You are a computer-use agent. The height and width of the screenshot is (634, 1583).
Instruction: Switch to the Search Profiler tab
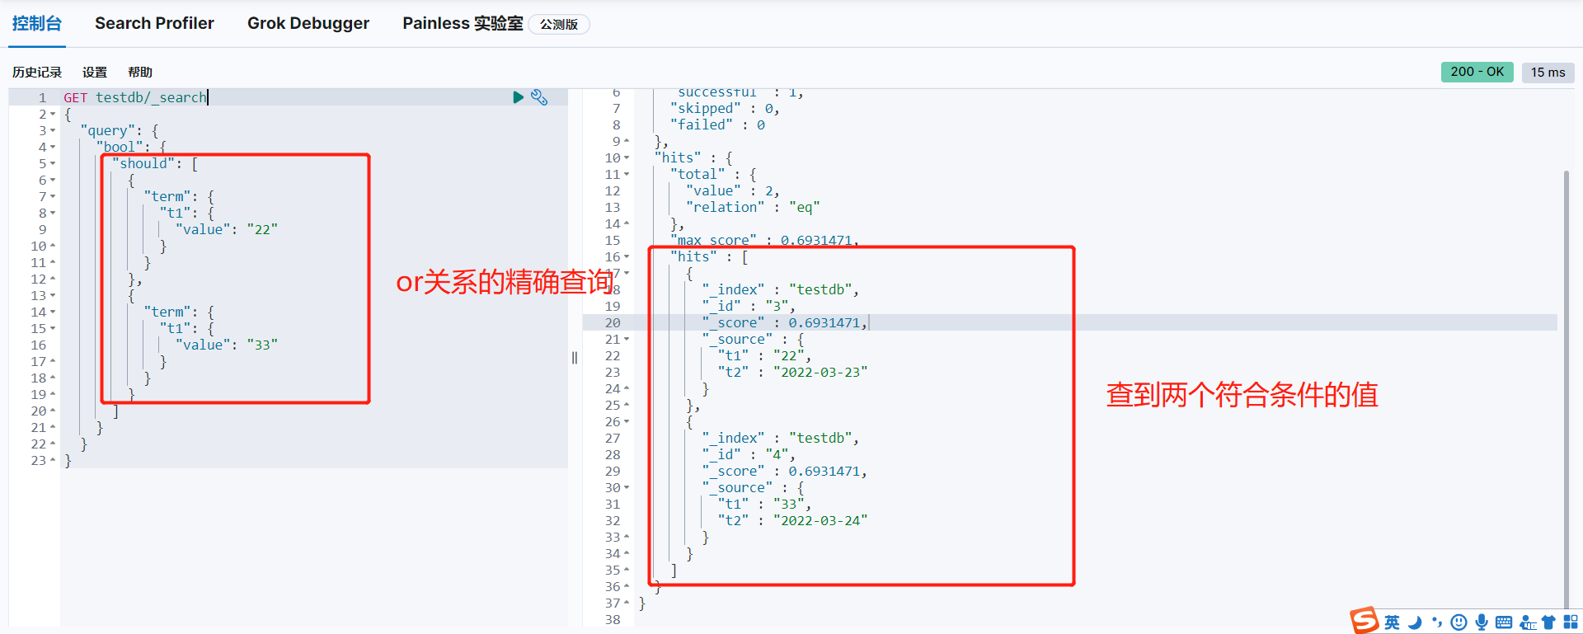coord(154,23)
